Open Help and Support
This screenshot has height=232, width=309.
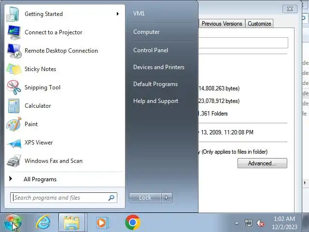[x=155, y=101]
